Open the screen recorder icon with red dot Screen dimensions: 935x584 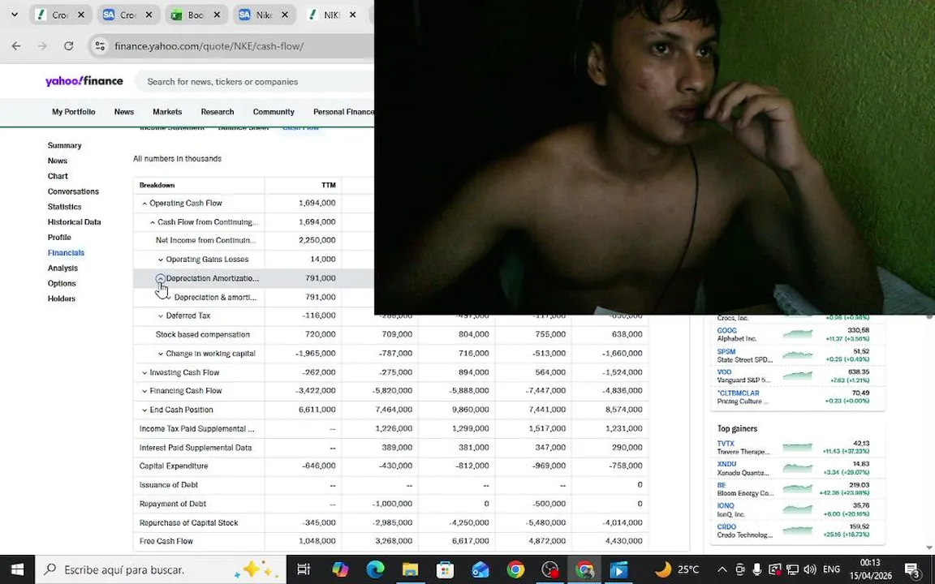tap(549, 569)
